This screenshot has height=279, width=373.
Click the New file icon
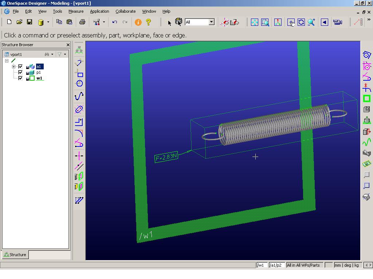9,22
